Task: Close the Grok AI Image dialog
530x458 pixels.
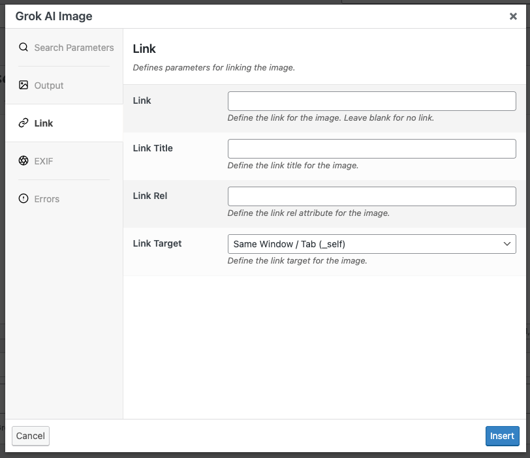Action: 513,16
